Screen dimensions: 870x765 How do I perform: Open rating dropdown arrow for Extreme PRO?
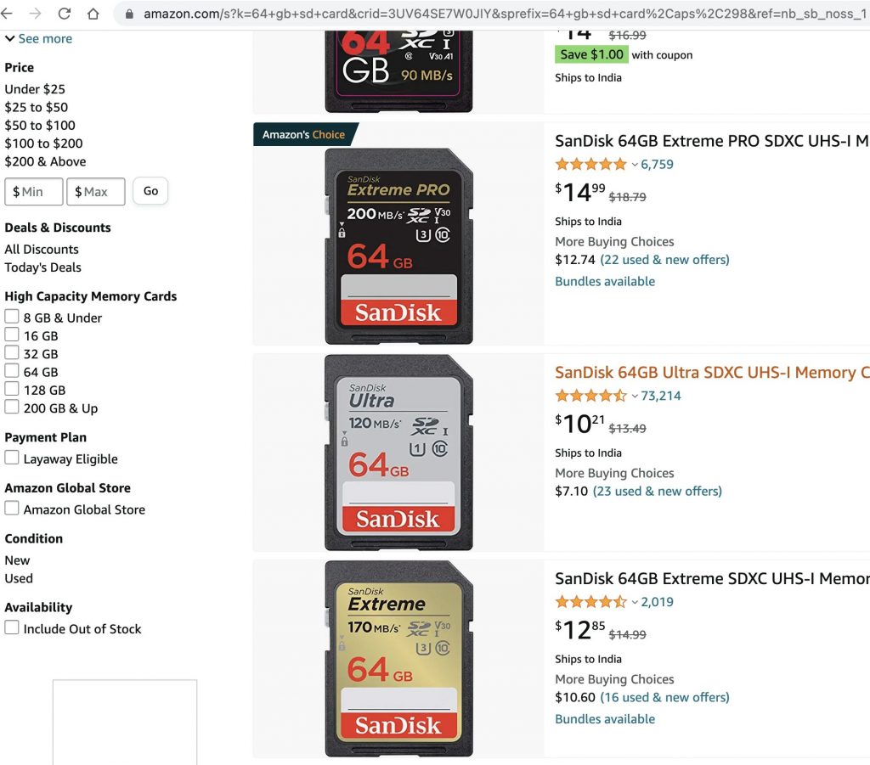[634, 165]
